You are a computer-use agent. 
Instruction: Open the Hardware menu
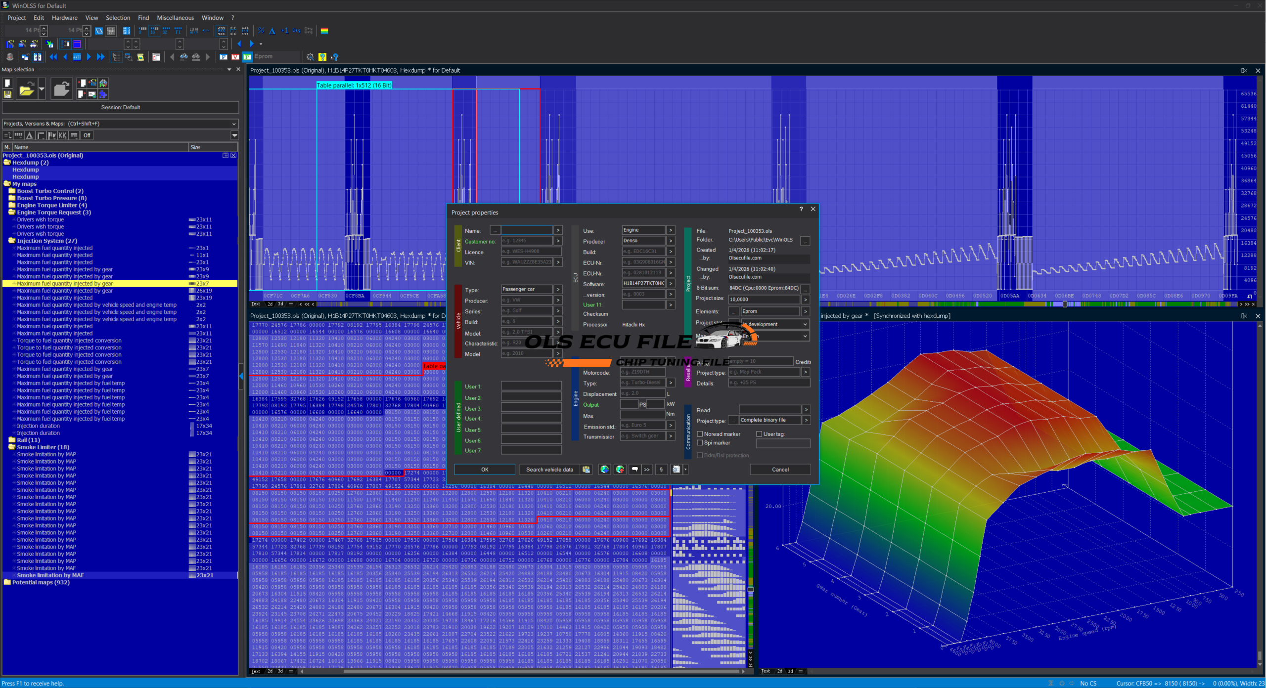coord(64,18)
